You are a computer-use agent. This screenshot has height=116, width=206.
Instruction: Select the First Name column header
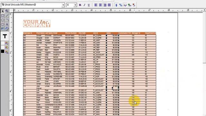(x=40, y=33)
